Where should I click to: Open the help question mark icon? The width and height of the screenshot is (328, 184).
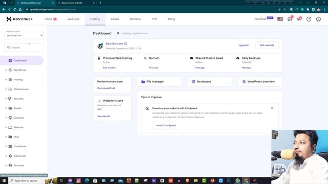[x=309, y=19]
